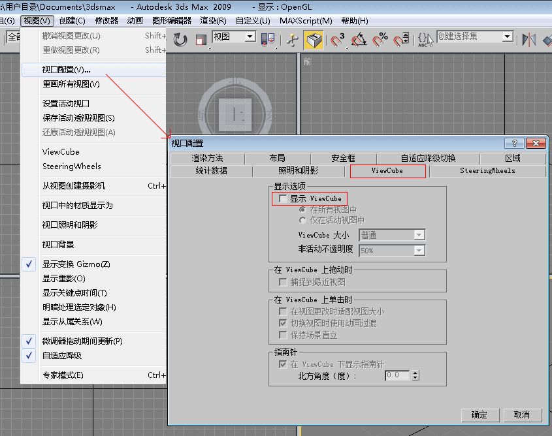
Task: Open the 创建选择集 named selection dropdown
Action: [475, 36]
